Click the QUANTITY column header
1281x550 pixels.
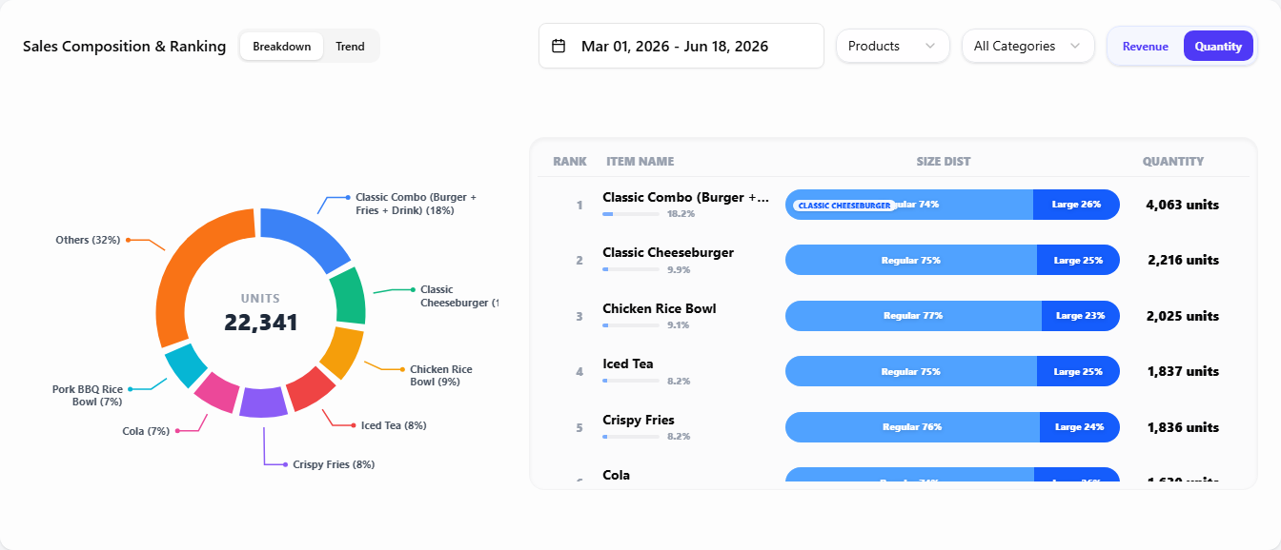coord(1173,162)
